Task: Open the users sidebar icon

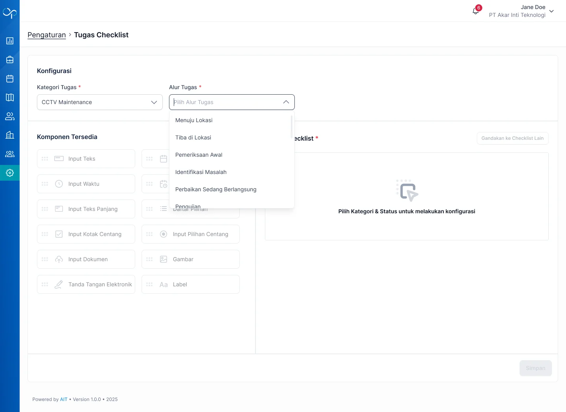Action: [10, 116]
